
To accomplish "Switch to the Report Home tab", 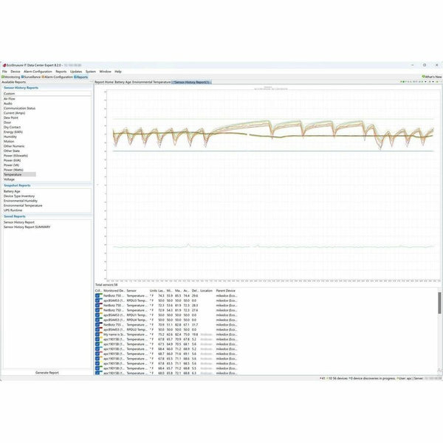I will 104,82.
